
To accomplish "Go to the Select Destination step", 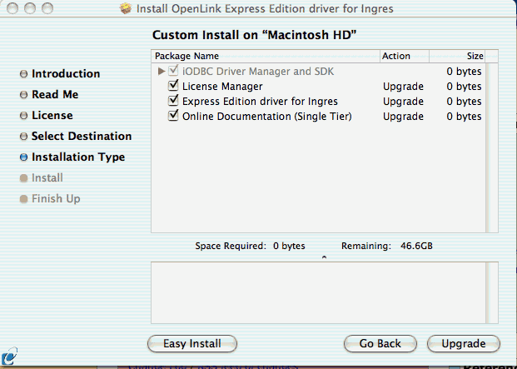I will [82, 137].
